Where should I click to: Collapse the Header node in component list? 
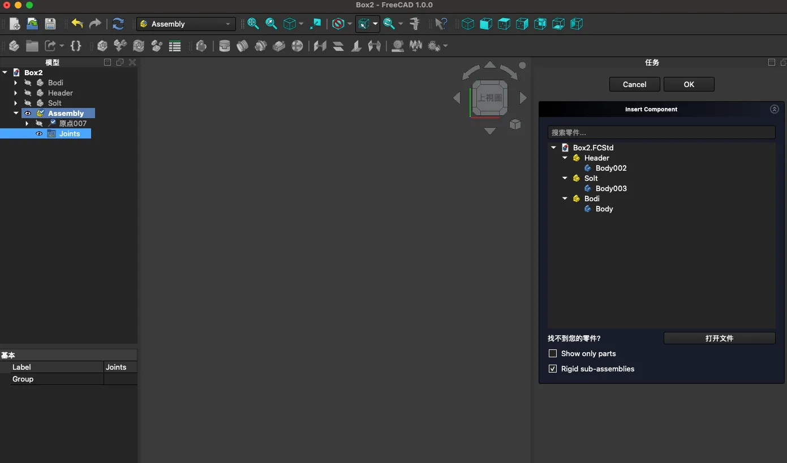coord(565,158)
